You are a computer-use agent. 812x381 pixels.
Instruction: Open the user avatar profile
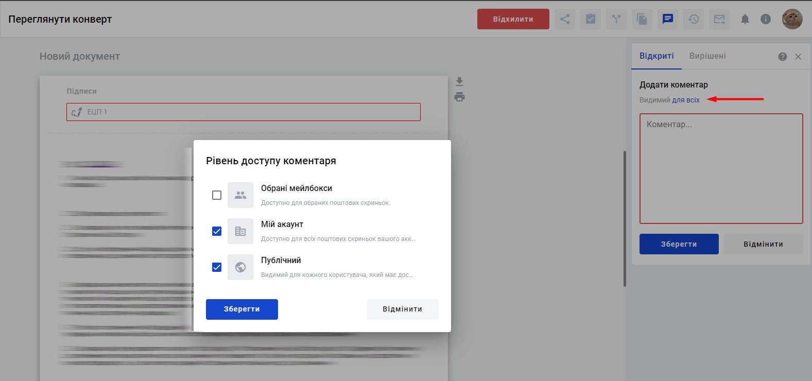click(x=792, y=19)
